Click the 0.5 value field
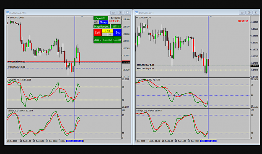Viewport: 262px width, 154px height. click(x=96, y=22)
